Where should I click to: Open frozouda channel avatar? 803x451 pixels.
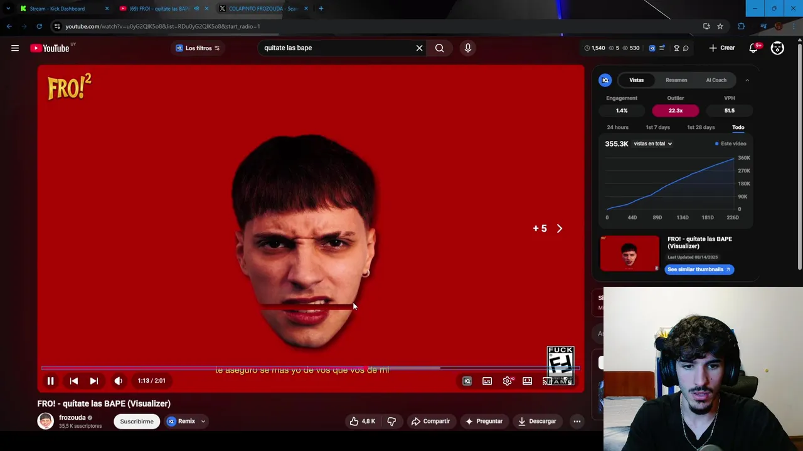point(46,422)
